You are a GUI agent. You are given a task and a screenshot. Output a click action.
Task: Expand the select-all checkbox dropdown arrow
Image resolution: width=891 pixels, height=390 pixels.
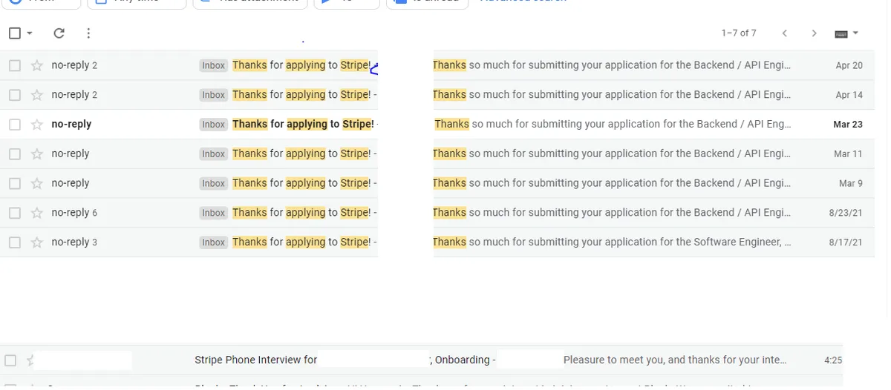[x=30, y=33]
